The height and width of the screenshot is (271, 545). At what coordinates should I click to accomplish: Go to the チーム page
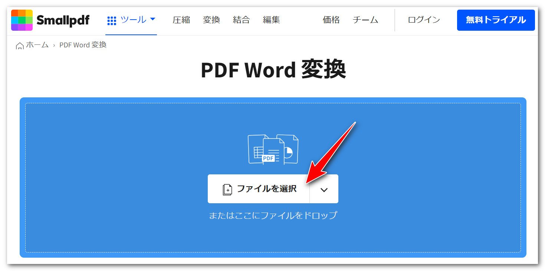coord(365,20)
